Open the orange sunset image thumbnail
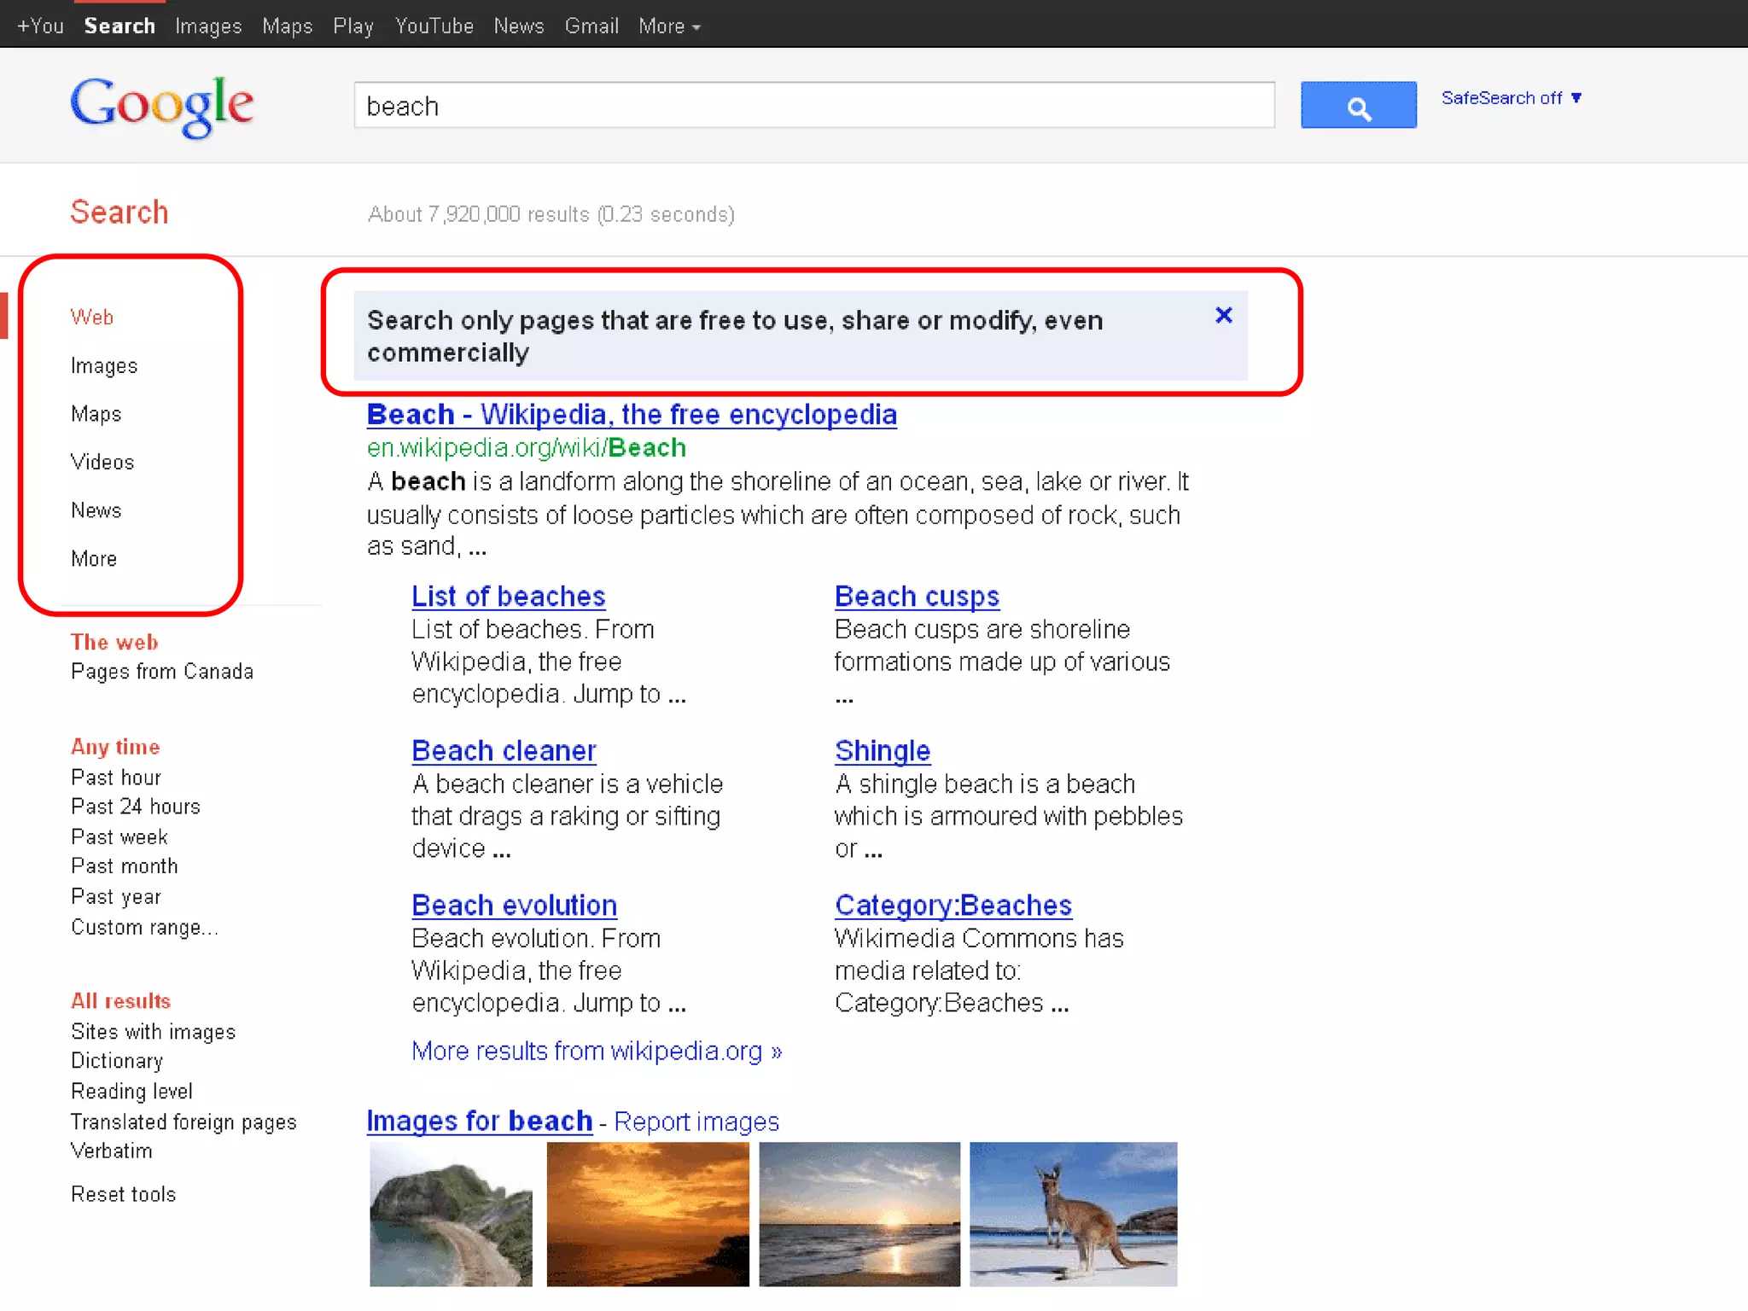The width and height of the screenshot is (1748, 1311). (x=647, y=1214)
